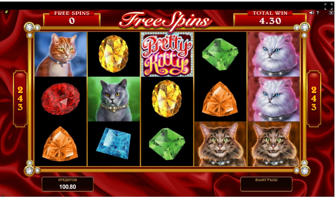Select the Pretty Kitty wild symbol
335x199 pixels.
[167, 54]
